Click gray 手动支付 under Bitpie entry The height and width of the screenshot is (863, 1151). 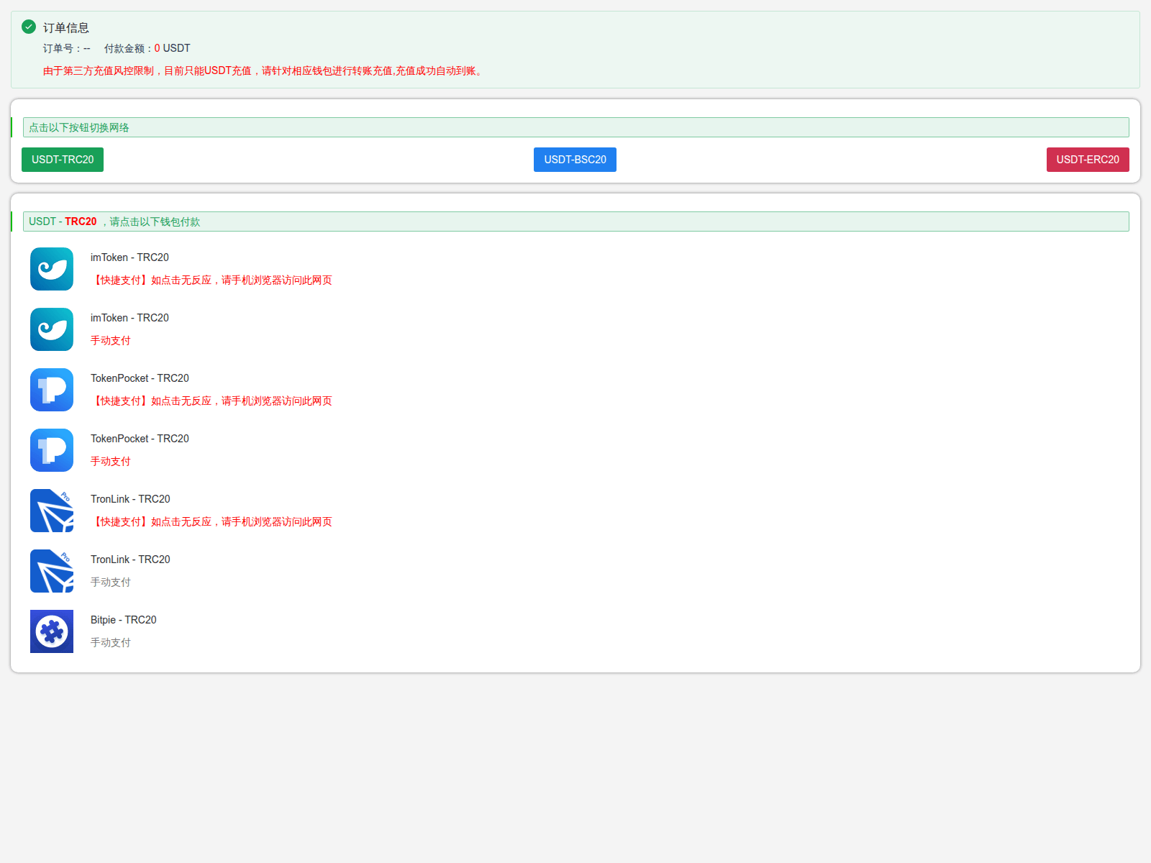pyautogui.click(x=111, y=643)
